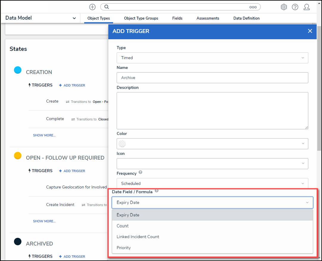This screenshot has width=322, height=261.
Task: Switch to the Object Type Groups tab
Action: (141, 18)
